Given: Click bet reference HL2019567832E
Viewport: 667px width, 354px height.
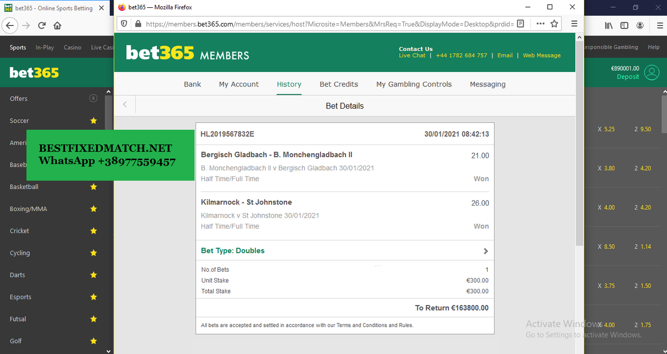Looking at the screenshot, I should (227, 134).
